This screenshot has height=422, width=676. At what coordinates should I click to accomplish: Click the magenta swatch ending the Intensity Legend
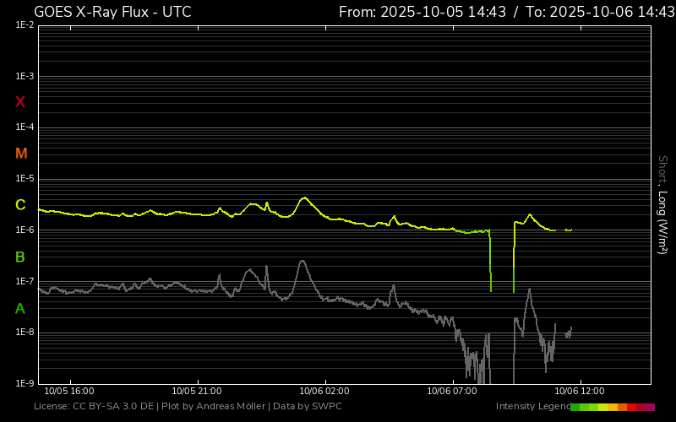point(650,407)
